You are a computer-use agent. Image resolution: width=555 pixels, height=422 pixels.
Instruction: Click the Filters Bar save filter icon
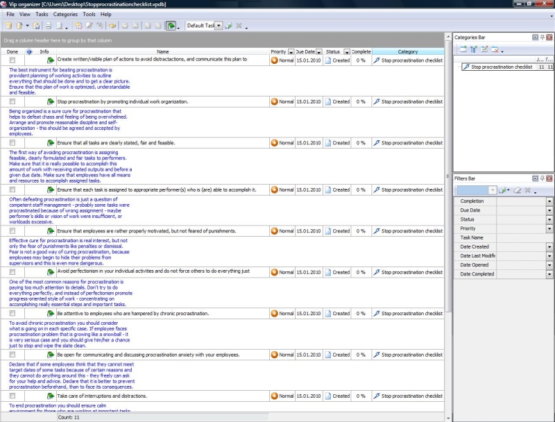502,190
